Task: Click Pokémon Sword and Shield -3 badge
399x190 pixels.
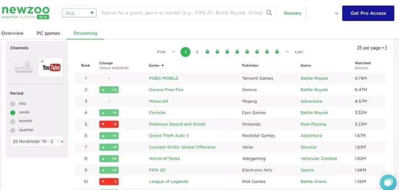Action: tap(109, 124)
